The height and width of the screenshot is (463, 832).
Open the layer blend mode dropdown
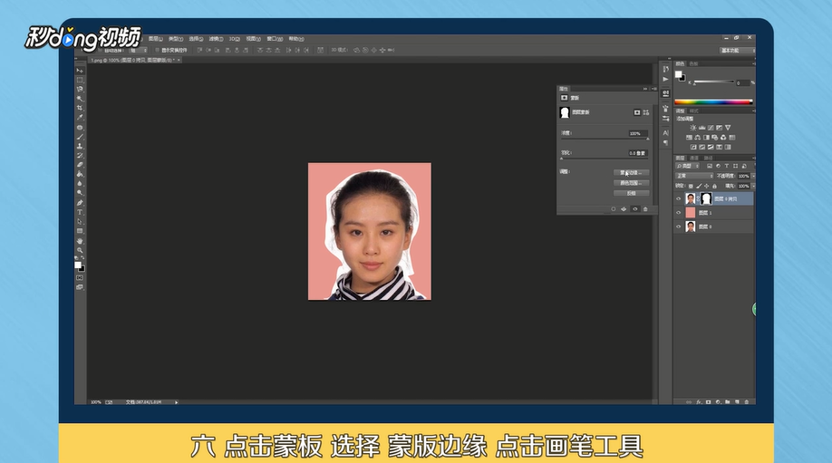[694, 176]
